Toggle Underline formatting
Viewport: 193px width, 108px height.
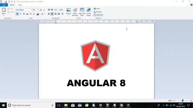coord(24,14)
